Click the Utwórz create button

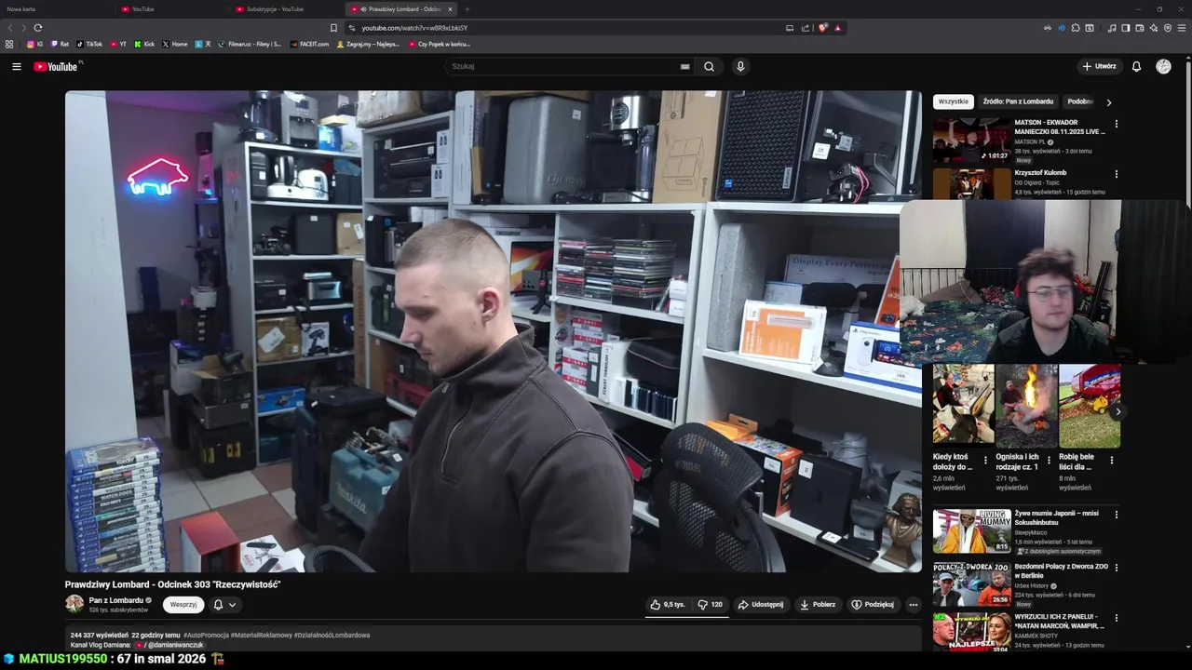click(x=1099, y=67)
